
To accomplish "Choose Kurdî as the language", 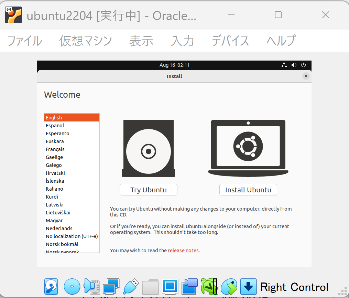I will click(72, 197).
